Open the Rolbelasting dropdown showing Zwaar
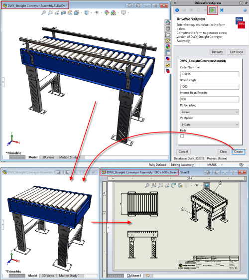This screenshot has width=249, height=280. (x=210, y=112)
